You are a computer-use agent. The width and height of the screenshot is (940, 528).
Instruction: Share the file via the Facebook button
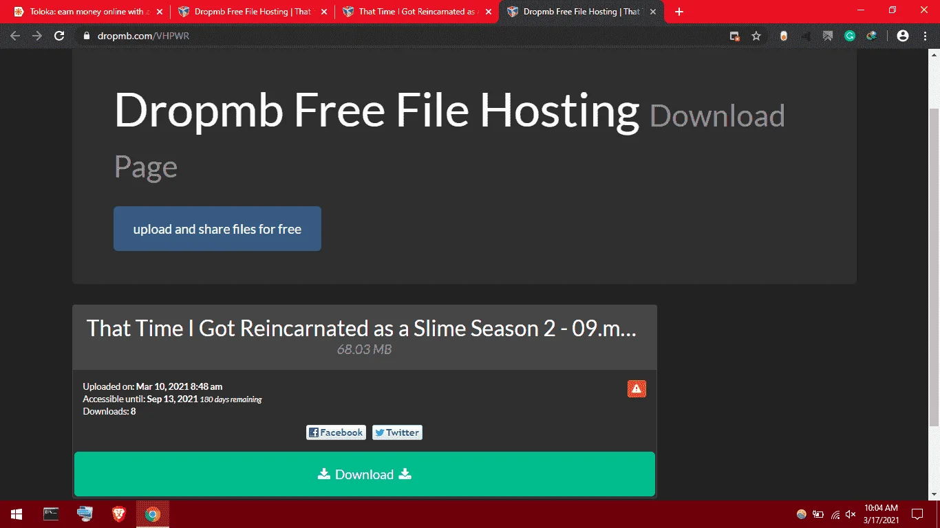click(336, 432)
